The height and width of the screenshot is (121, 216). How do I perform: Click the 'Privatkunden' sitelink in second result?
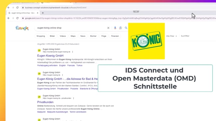click(63, 89)
